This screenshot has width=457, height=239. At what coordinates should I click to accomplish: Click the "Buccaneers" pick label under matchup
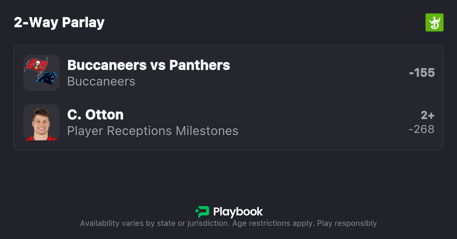pyautogui.click(x=101, y=81)
